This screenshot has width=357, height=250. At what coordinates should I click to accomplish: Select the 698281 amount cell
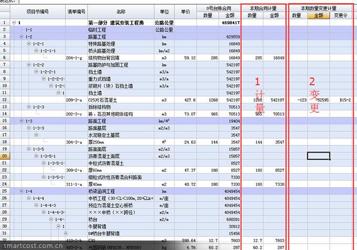click(x=229, y=219)
